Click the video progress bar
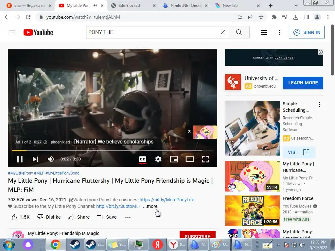 tap(113, 151)
